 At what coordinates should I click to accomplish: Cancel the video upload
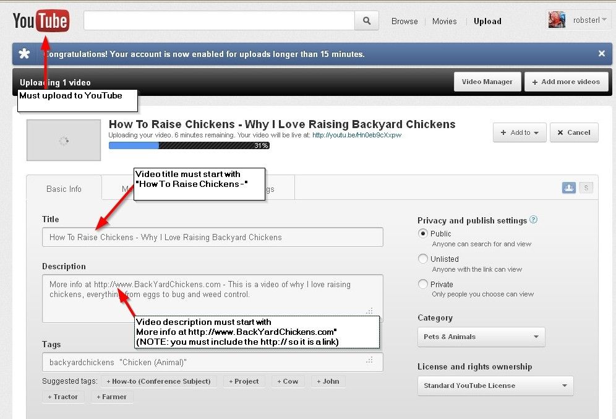click(574, 132)
